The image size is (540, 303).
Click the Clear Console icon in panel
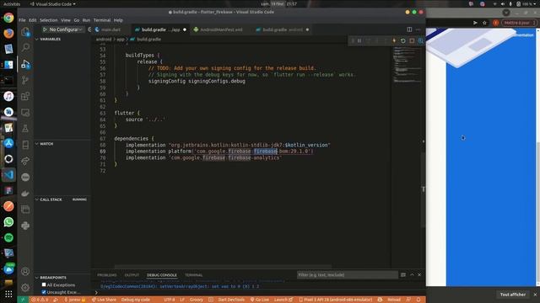click(403, 275)
